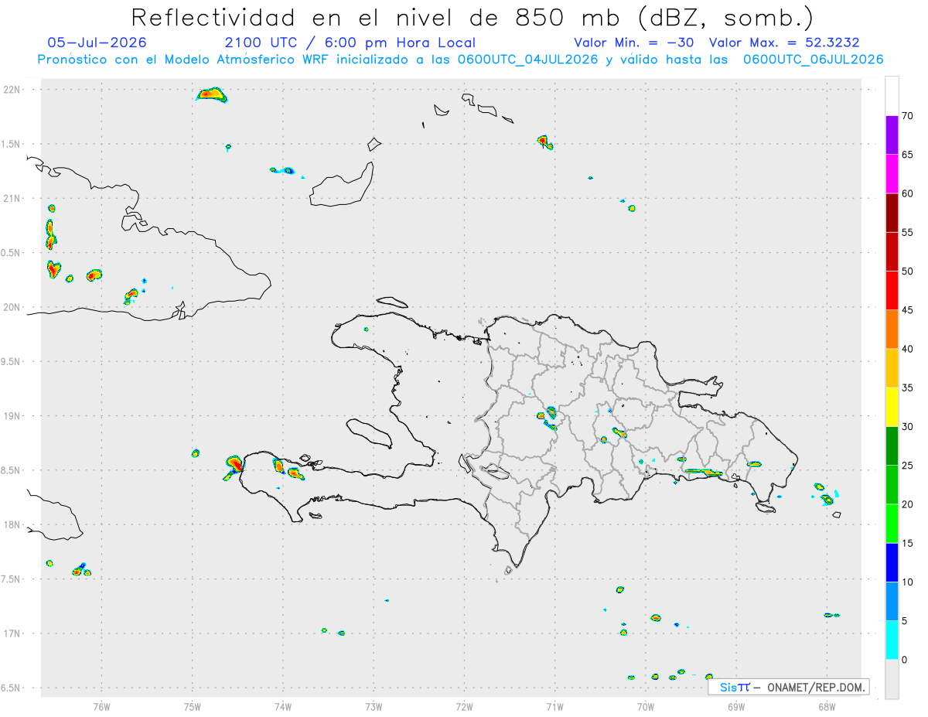
Task: Click the latitude label '22N'
Action: click(x=12, y=90)
